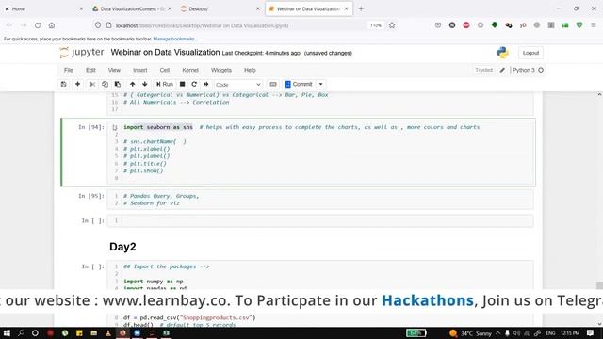This screenshot has width=603, height=339.
Task: Open the File menu
Action: pyautogui.click(x=69, y=70)
